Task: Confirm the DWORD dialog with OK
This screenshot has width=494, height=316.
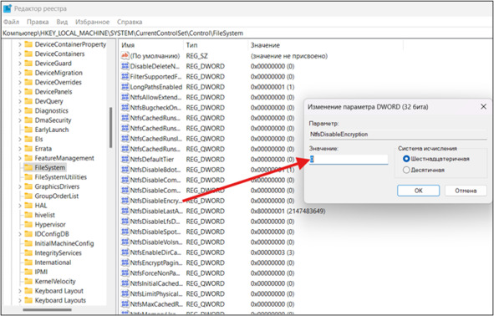Action: click(418, 191)
